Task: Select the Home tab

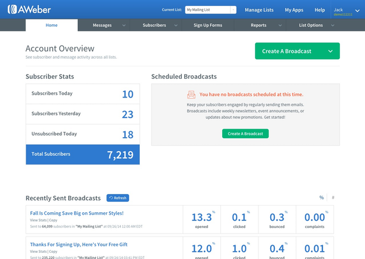Action: [x=52, y=25]
